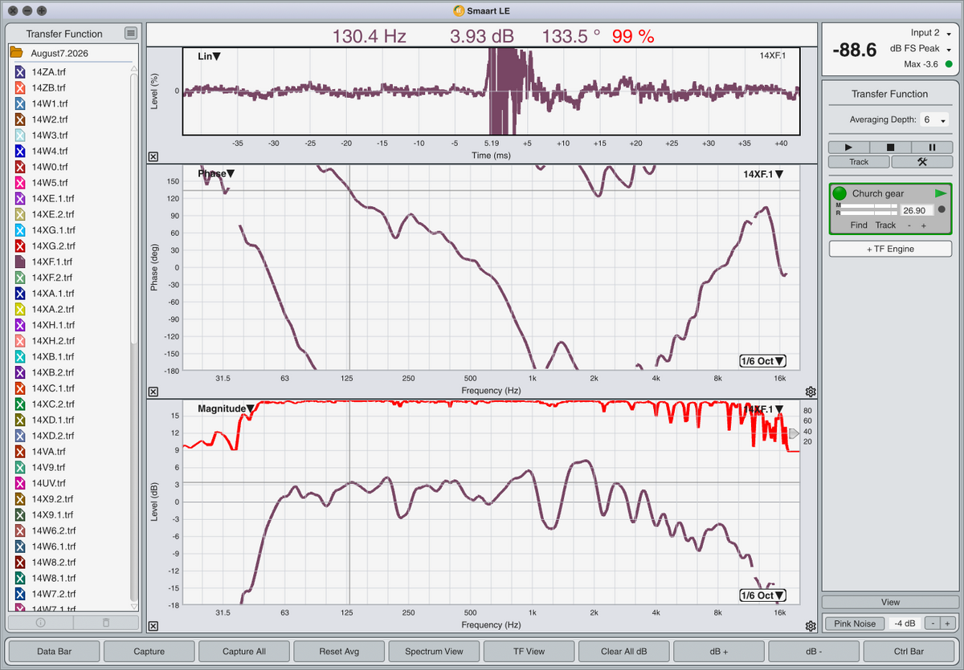
Task: Toggle visibility icon for 14XG.1.trf trace
Action: click(x=21, y=229)
